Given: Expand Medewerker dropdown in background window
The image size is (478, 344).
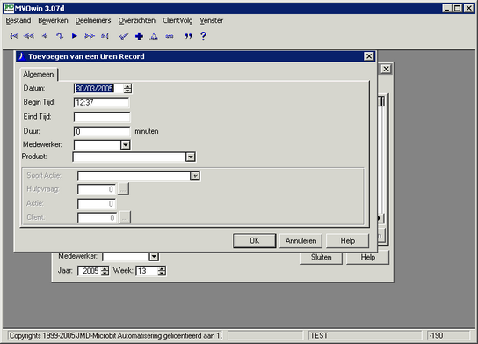Looking at the screenshot, I should [154, 256].
